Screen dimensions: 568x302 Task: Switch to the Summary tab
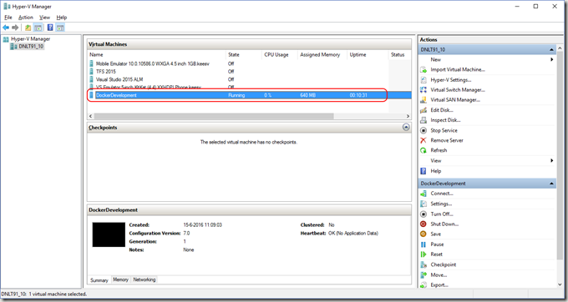[x=99, y=280]
